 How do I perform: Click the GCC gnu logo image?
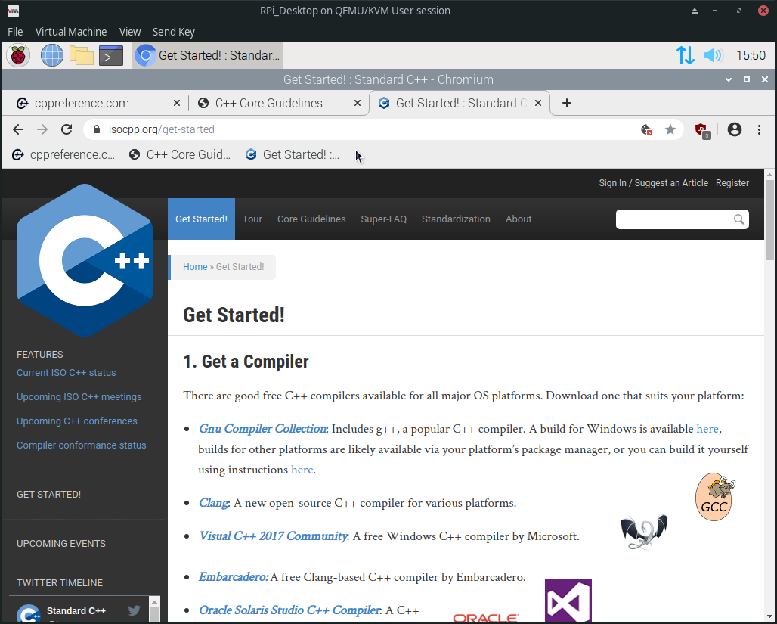click(715, 496)
